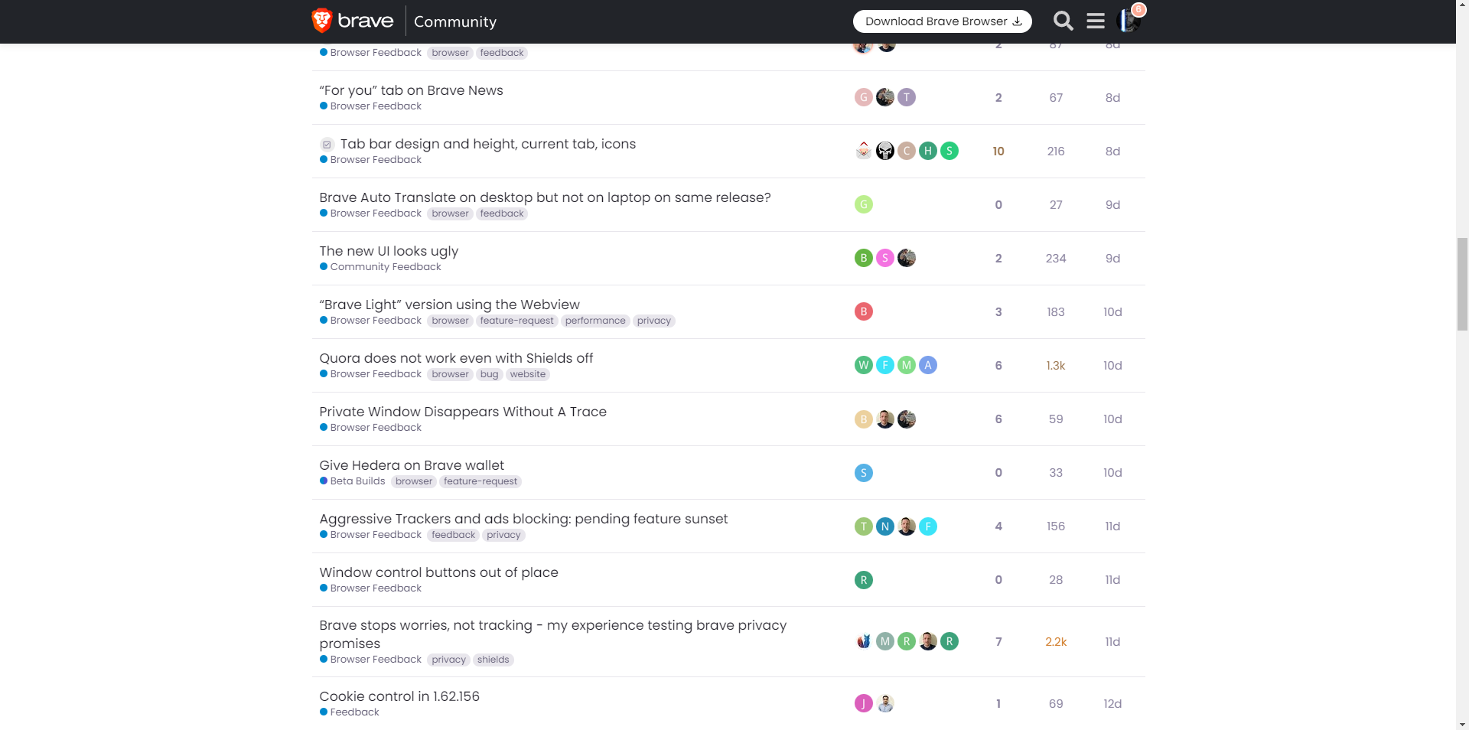Click the H avatar in the Tab bar design row
The width and height of the screenshot is (1469, 730).
pos(927,151)
